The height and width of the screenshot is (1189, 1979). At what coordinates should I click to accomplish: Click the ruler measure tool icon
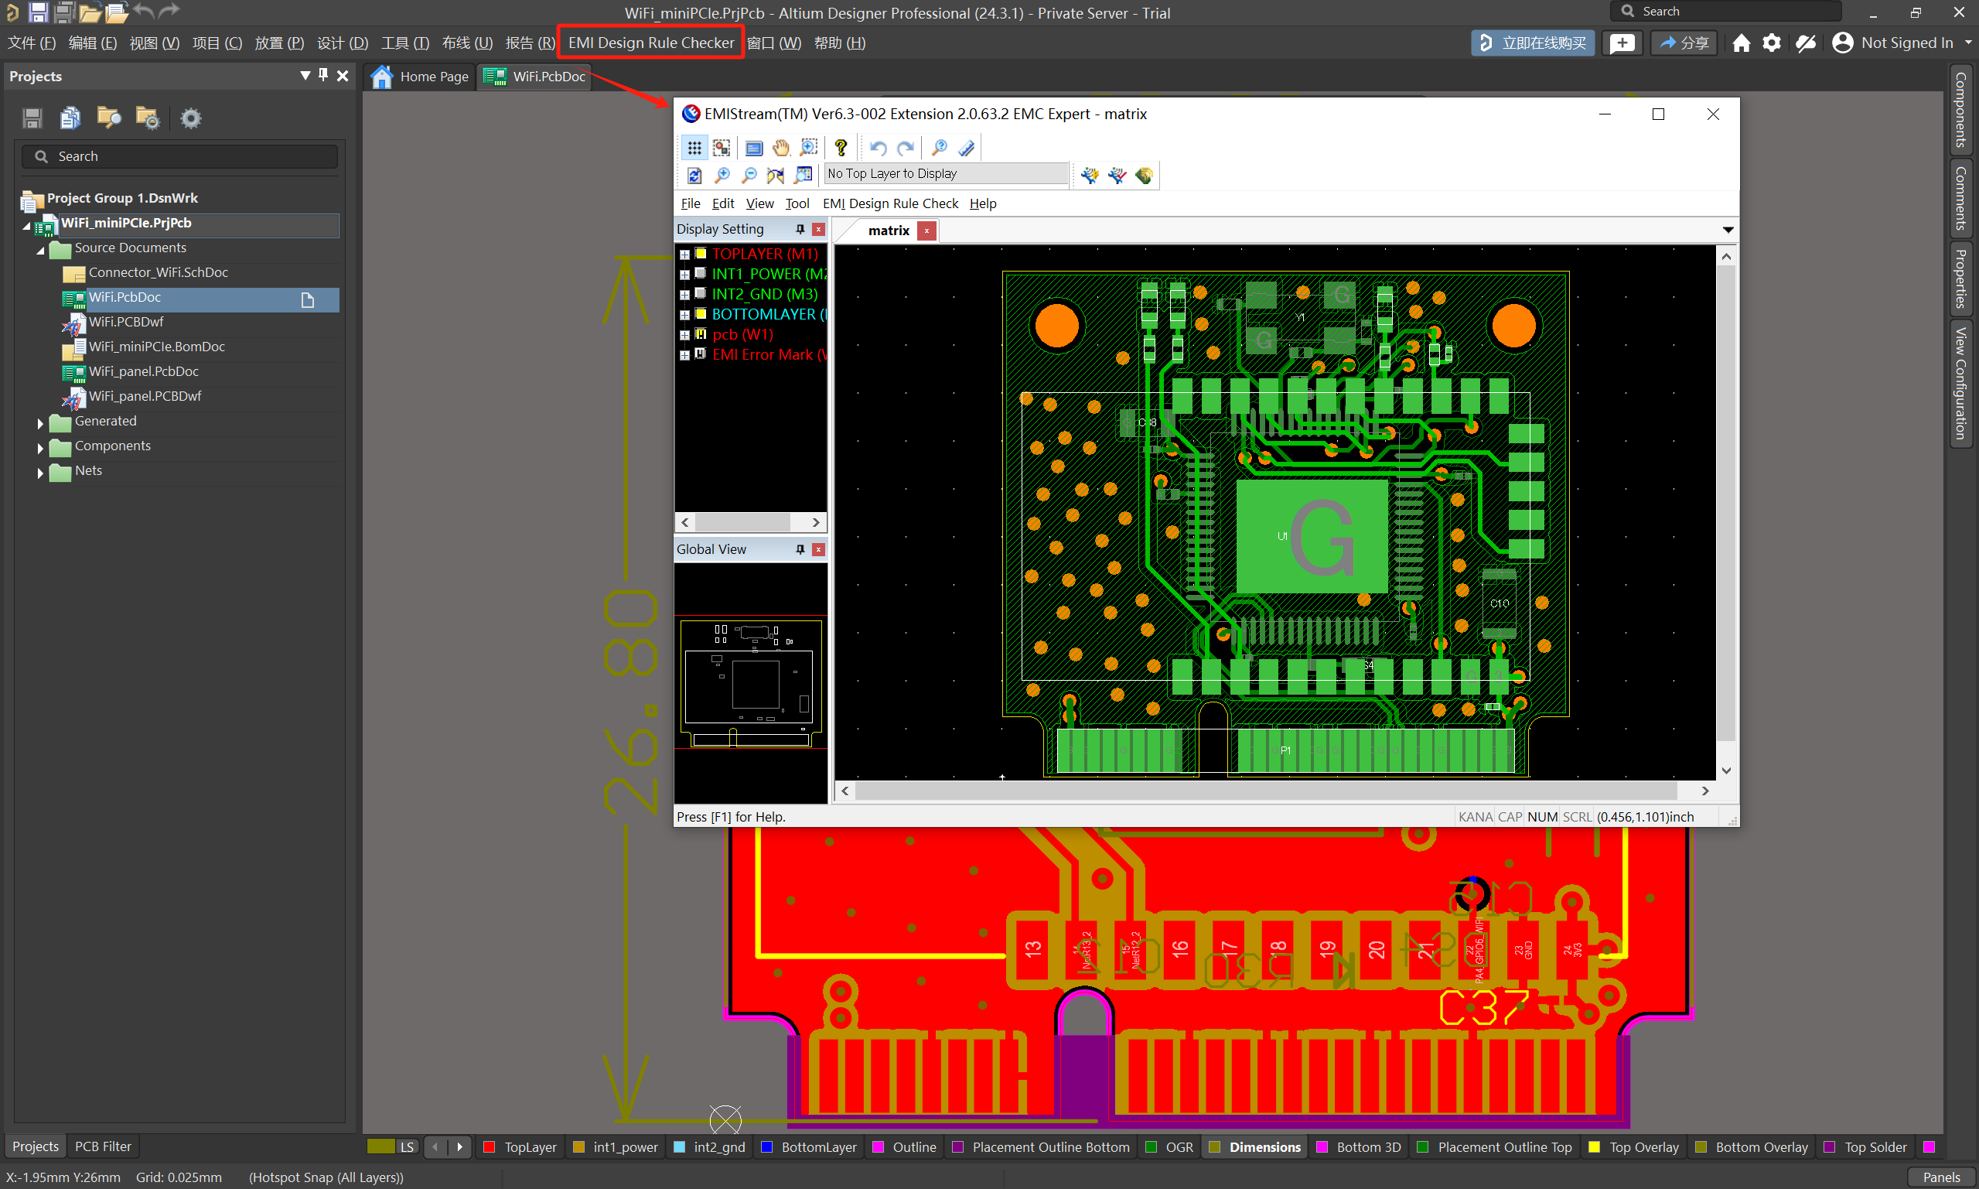pos(967,148)
